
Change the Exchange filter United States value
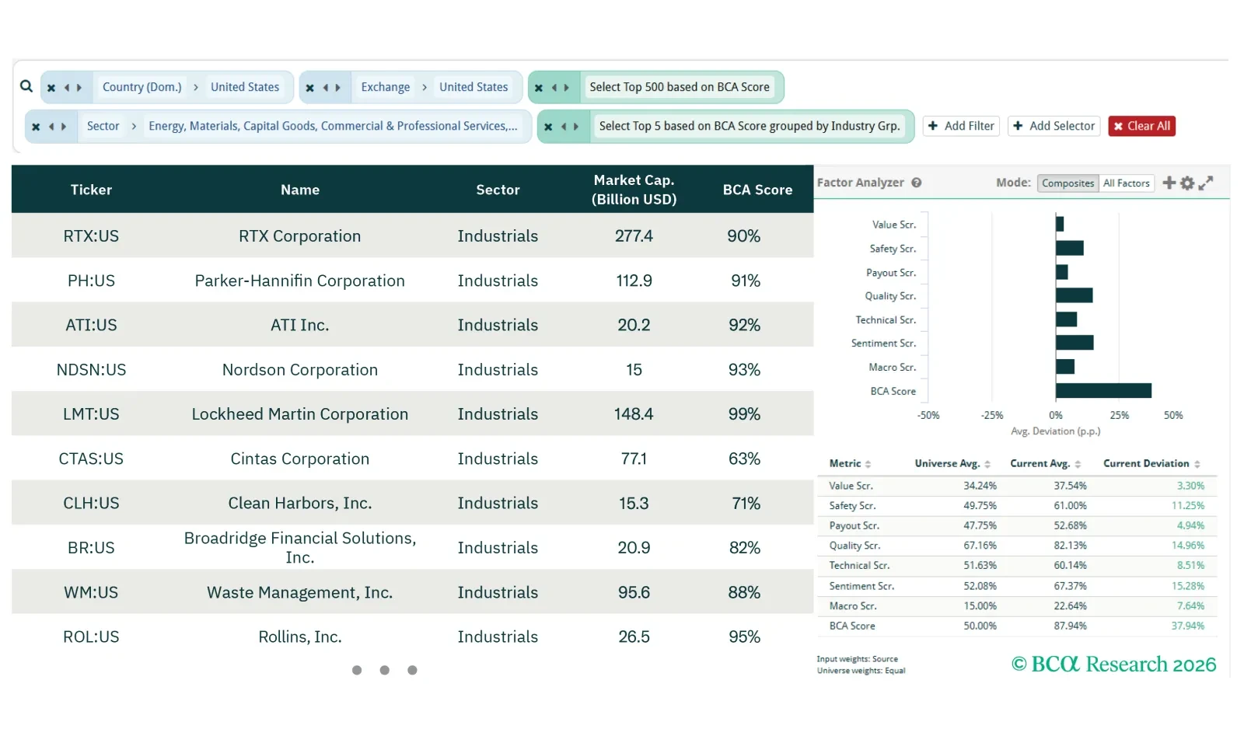click(473, 87)
